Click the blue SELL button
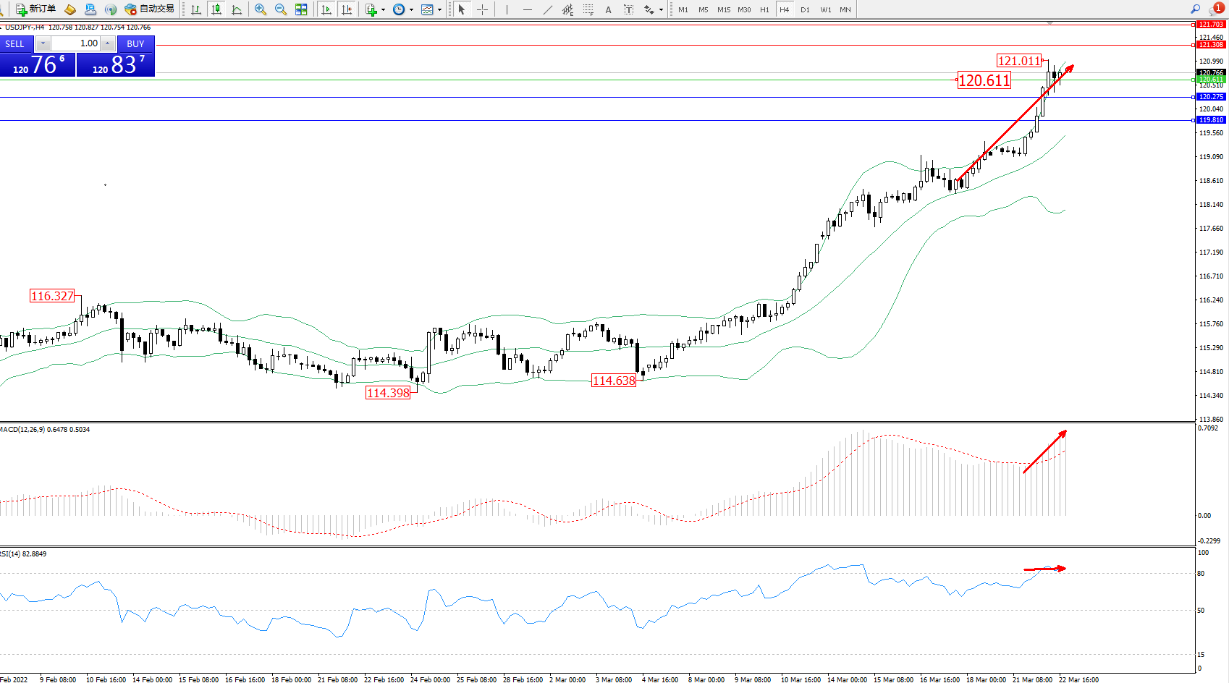This screenshot has height=683, width=1229. point(15,43)
